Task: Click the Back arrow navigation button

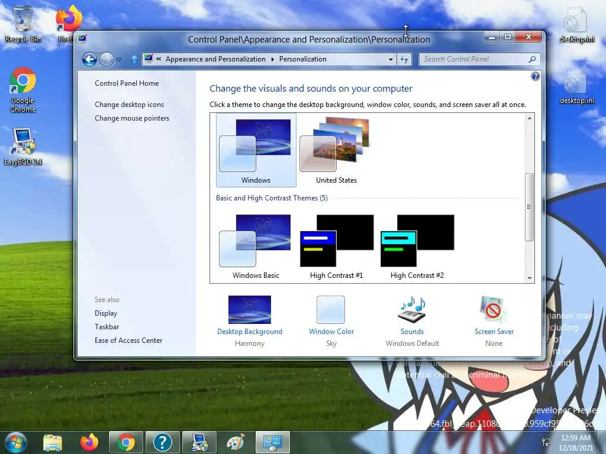Action: [89, 60]
